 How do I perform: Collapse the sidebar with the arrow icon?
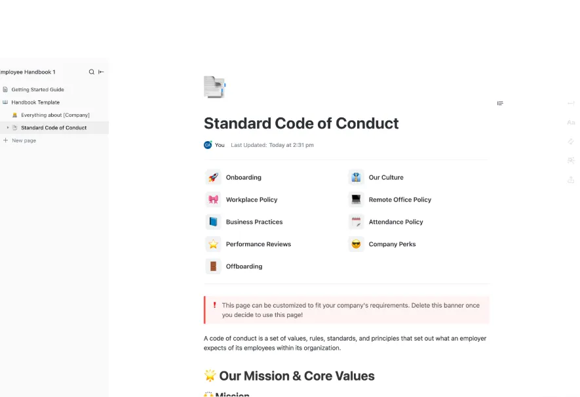(101, 72)
